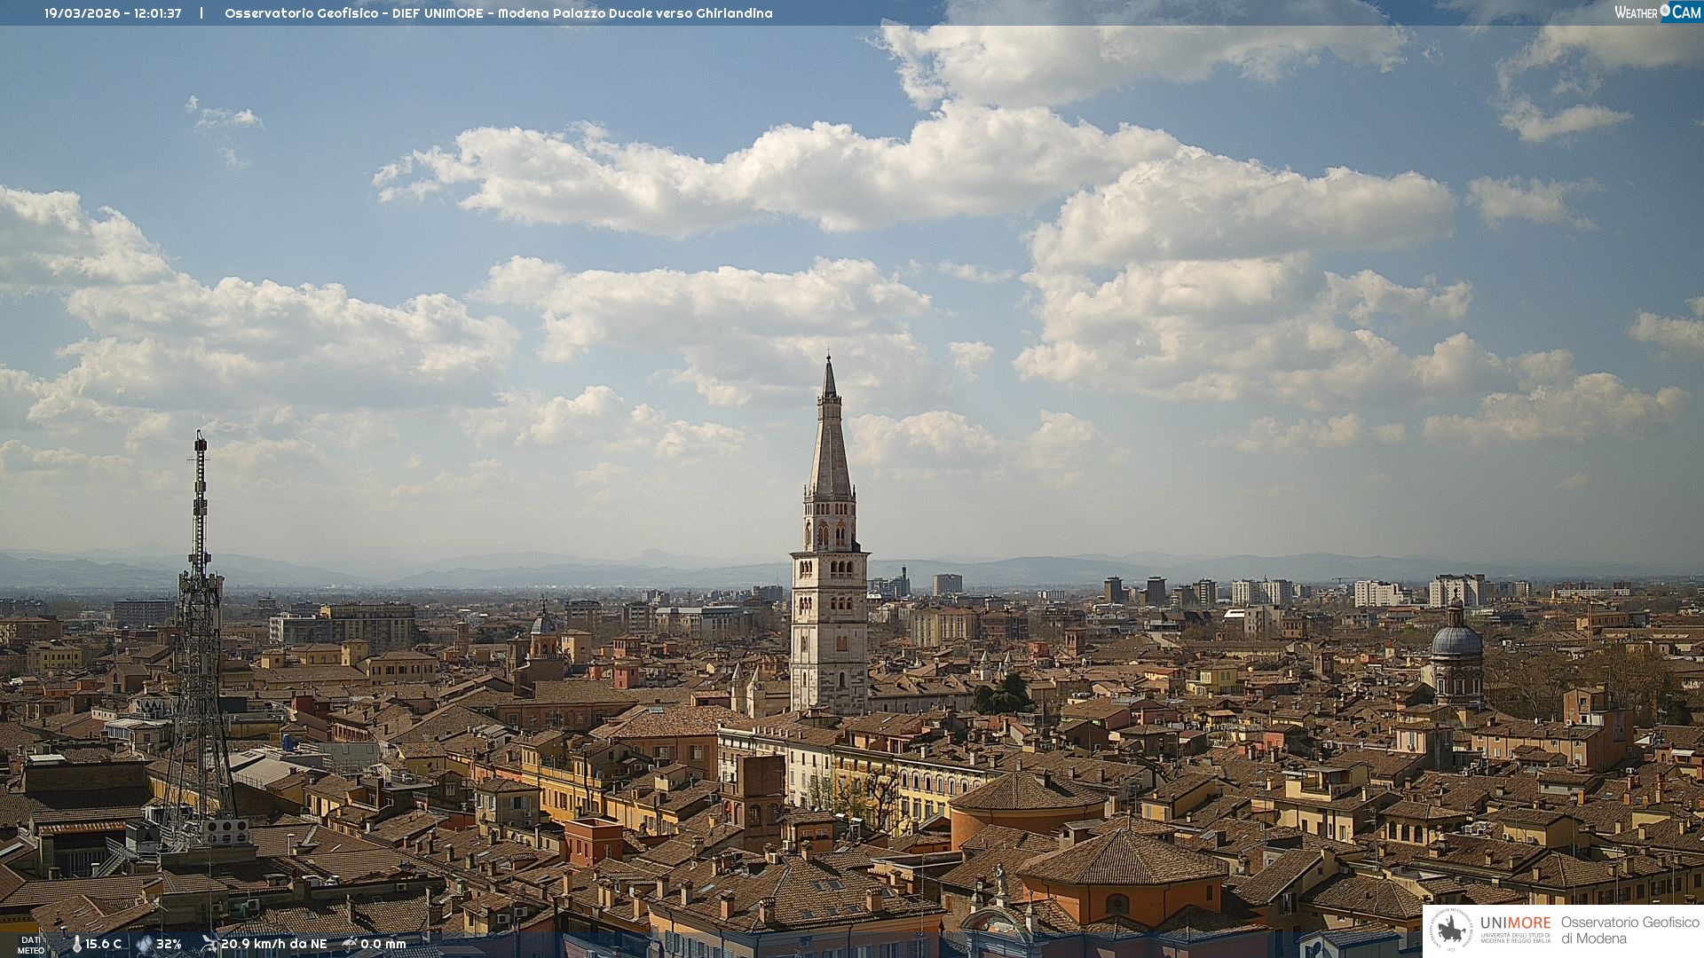Screen dimensions: 1704x958
Task: Click the blue CAM logo badge
Action: [x=1686, y=12]
